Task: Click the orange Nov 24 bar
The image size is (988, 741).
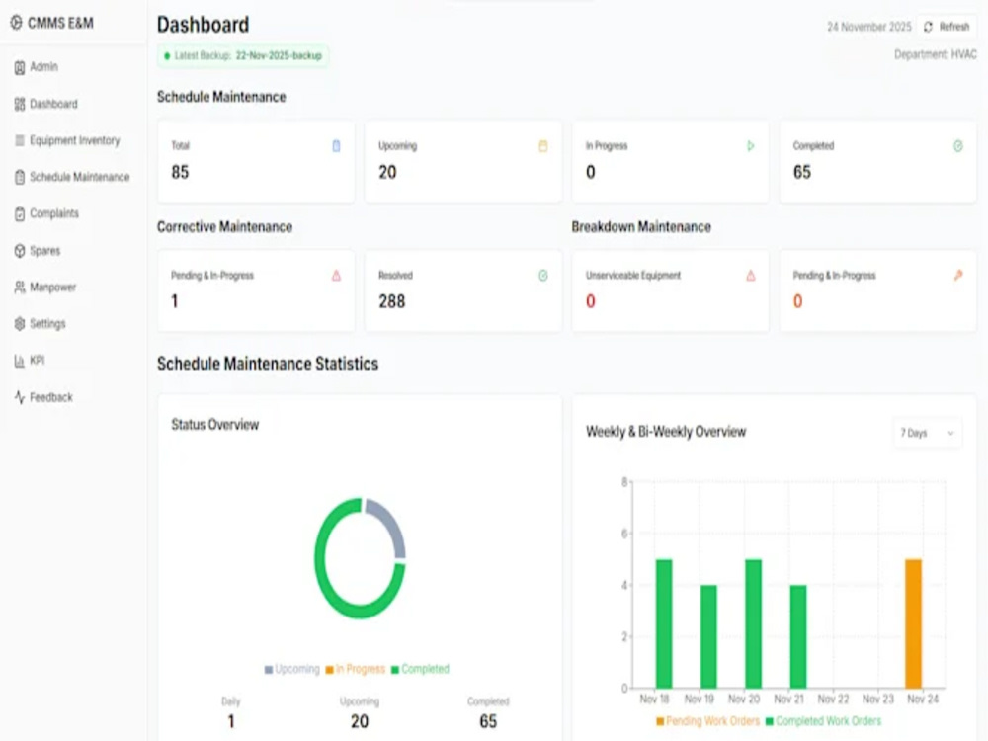Action: click(x=913, y=623)
